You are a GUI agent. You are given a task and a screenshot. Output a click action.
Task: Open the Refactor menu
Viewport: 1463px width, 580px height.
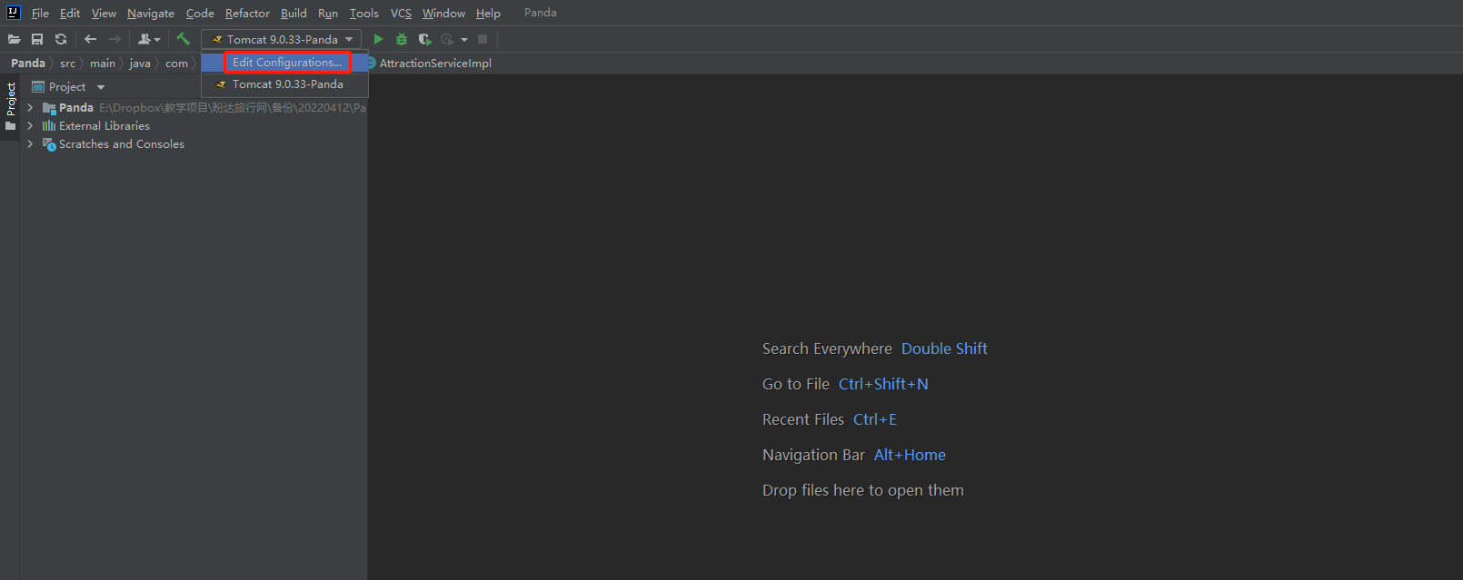[247, 13]
